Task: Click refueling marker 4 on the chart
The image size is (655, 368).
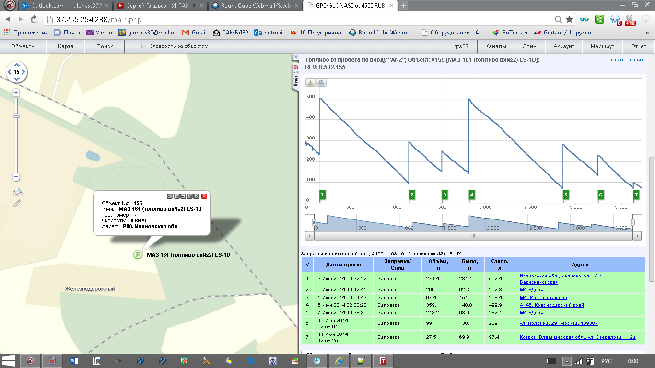Action: pyautogui.click(x=472, y=195)
